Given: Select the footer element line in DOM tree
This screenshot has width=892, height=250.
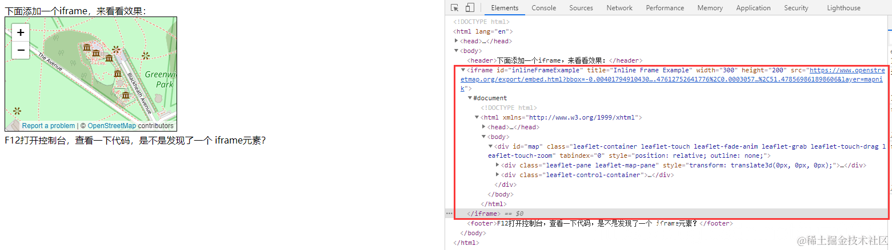Looking at the screenshot, I should pyautogui.click(x=599, y=223).
